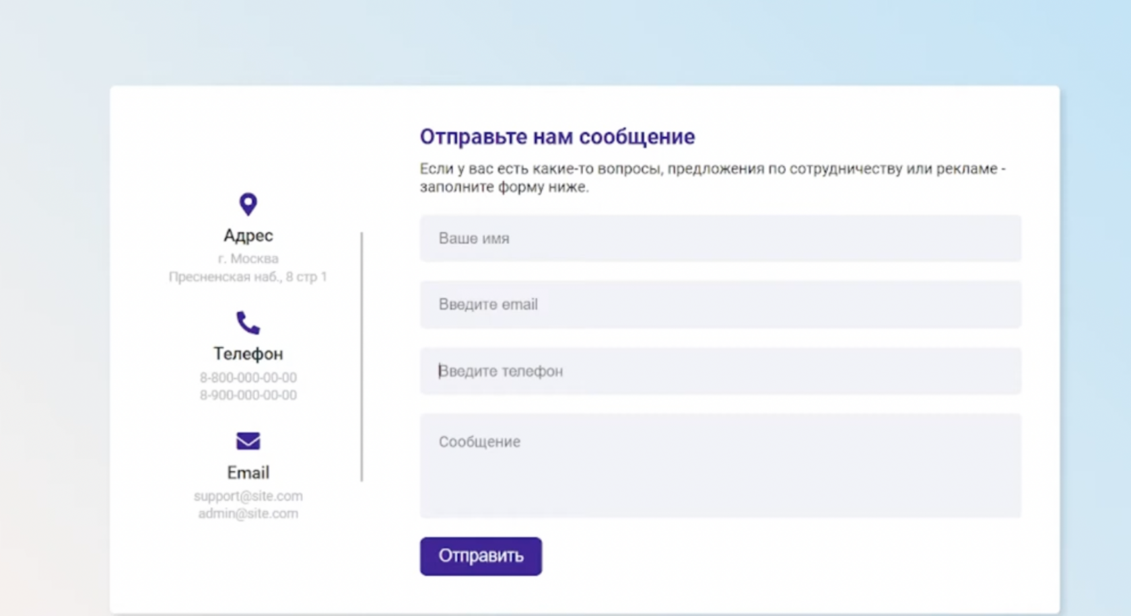Image resolution: width=1131 pixels, height=616 pixels.
Task: Click description paragraph starting 'Если у вас есть'
Action: (713, 178)
